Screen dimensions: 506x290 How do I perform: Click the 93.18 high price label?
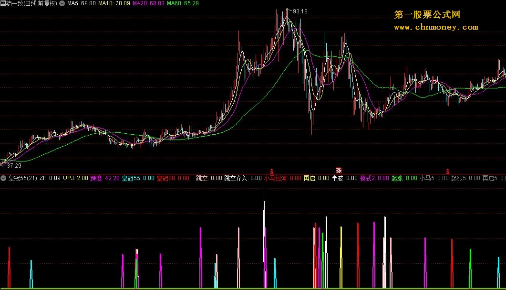tap(300, 11)
